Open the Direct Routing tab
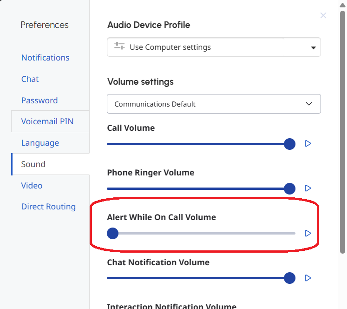This screenshot has height=309, width=347. (x=48, y=207)
